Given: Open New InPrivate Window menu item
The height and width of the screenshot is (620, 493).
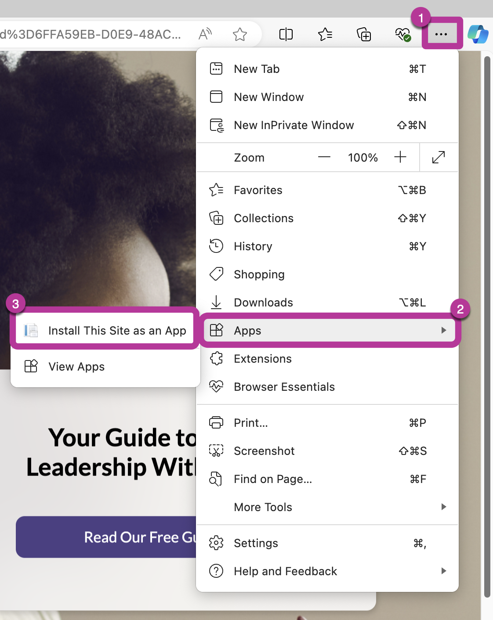Looking at the screenshot, I should [x=327, y=125].
